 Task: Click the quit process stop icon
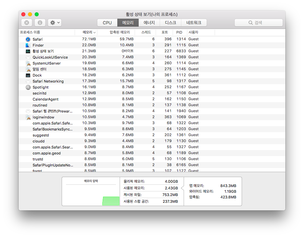[27, 23]
